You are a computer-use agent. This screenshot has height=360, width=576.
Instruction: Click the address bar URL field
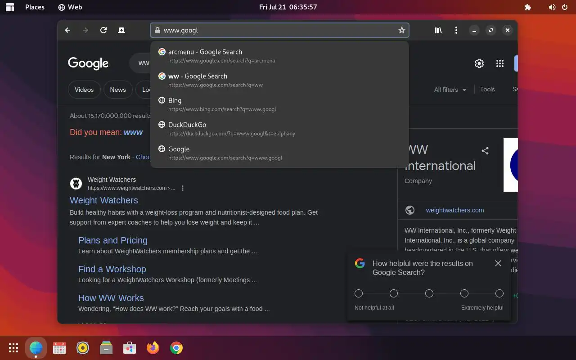279,30
